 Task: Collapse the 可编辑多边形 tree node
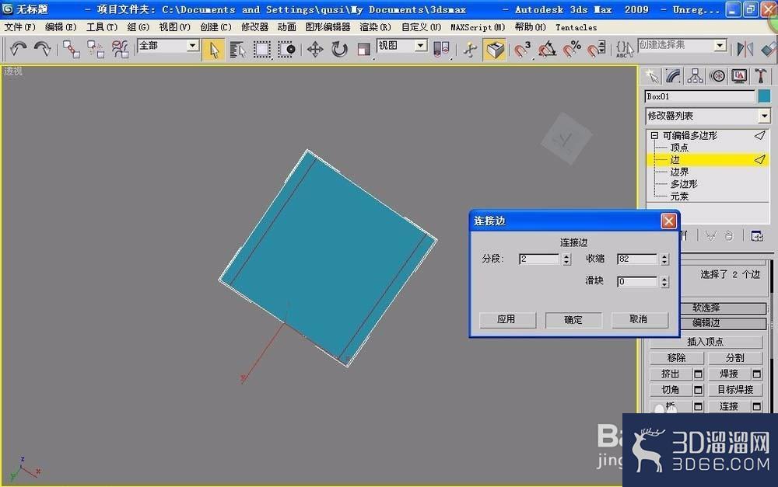tap(654, 135)
